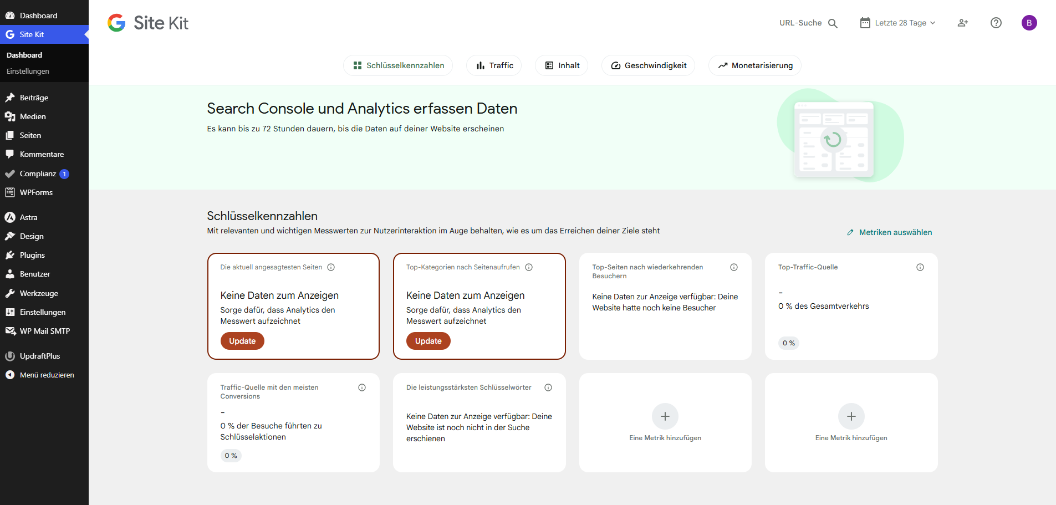Open Site Kit Einstellungen submenu
This screenshot has width=1056, height=505.
click(28, 72)
